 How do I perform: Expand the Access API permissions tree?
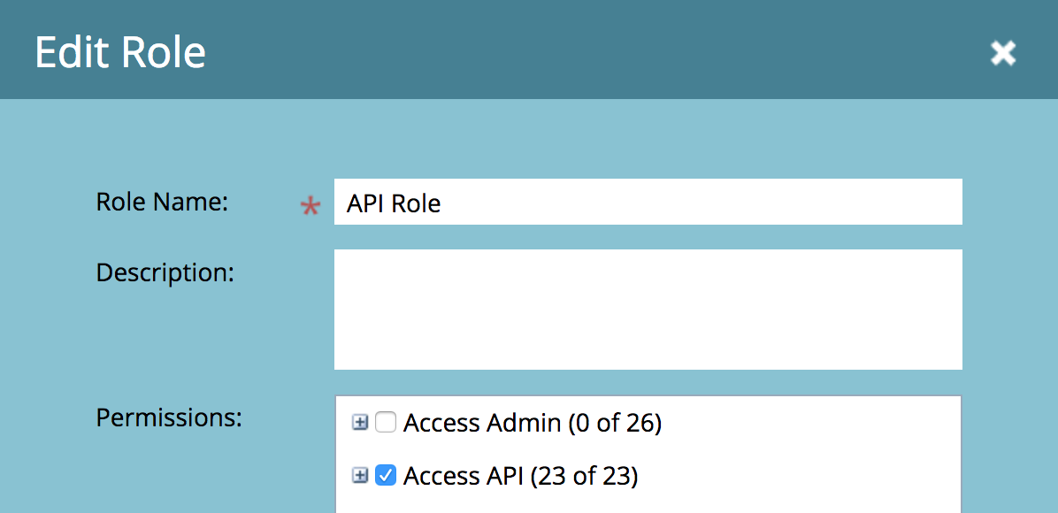[360, 476]
